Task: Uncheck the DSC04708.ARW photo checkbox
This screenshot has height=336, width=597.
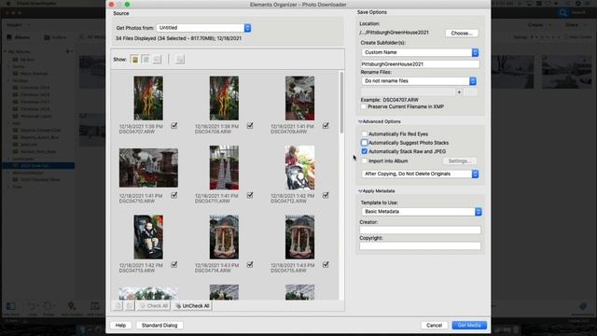Action: pyautogui.click(x=250, y=125)
